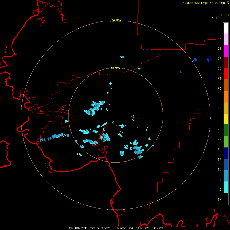Click the "100 NMI" range ring label
This screenshot has width=230, height=230.
point(116,20)
